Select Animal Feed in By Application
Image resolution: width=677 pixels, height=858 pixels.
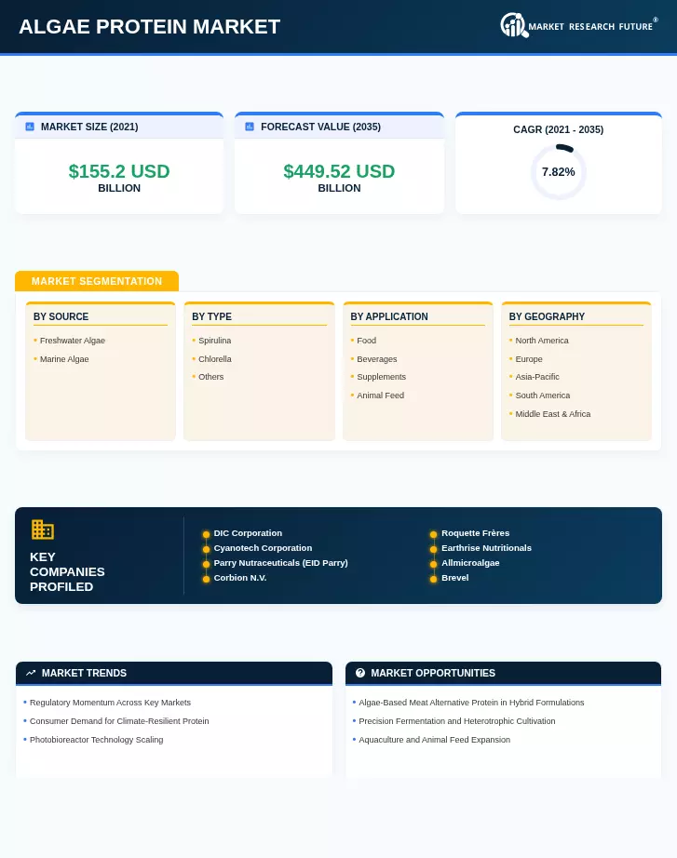380,395
